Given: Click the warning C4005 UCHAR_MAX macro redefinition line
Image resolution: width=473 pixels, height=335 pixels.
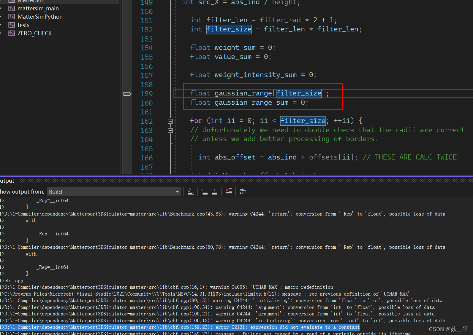Looking at the screenshot, I should click(167, 287).
